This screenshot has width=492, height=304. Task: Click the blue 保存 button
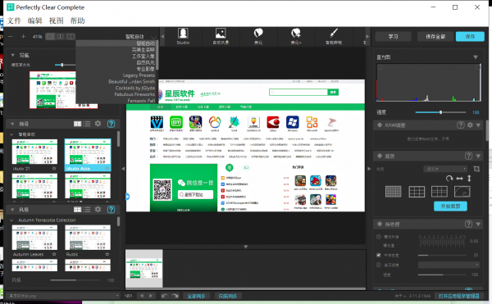(470, 37)
